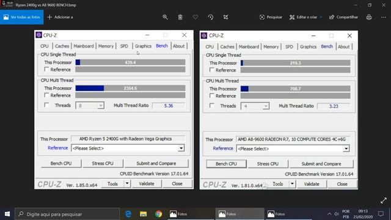Click the delete trash icon in Photos
Viewport: 391px width, 220px height.
(x=180, y=17)
